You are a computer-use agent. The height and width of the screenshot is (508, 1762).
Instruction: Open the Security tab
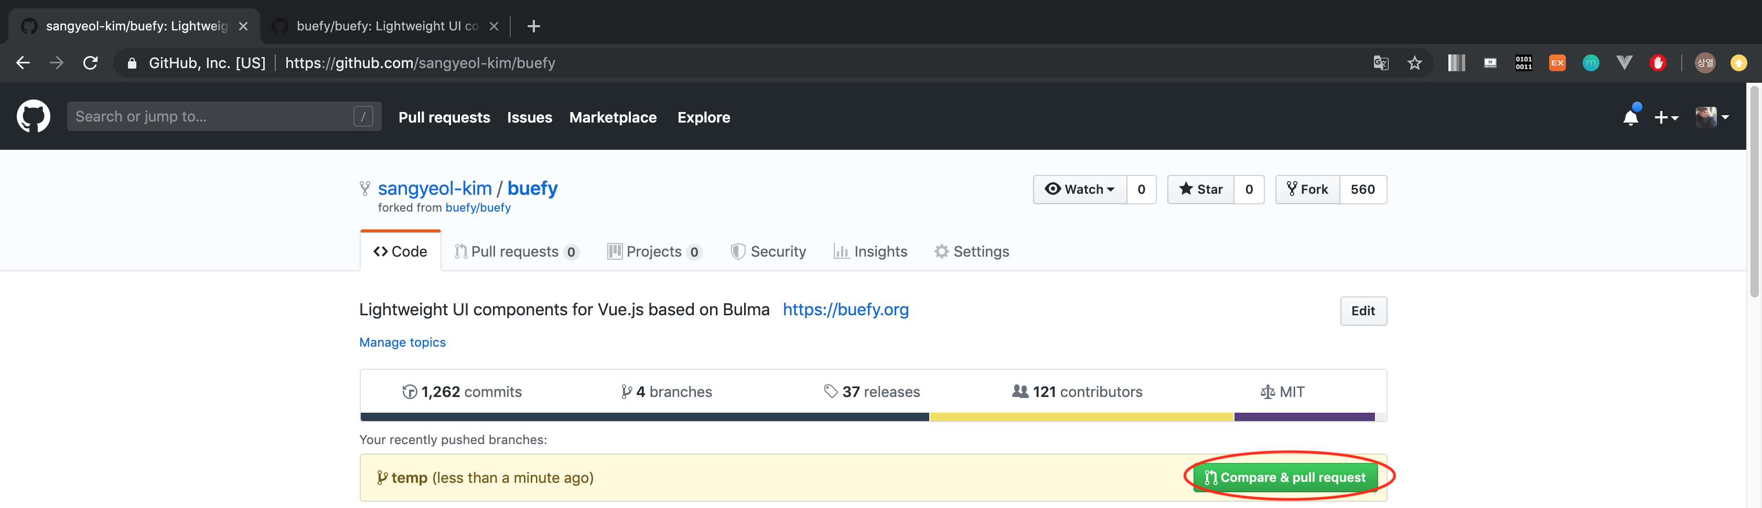point(768,251)
